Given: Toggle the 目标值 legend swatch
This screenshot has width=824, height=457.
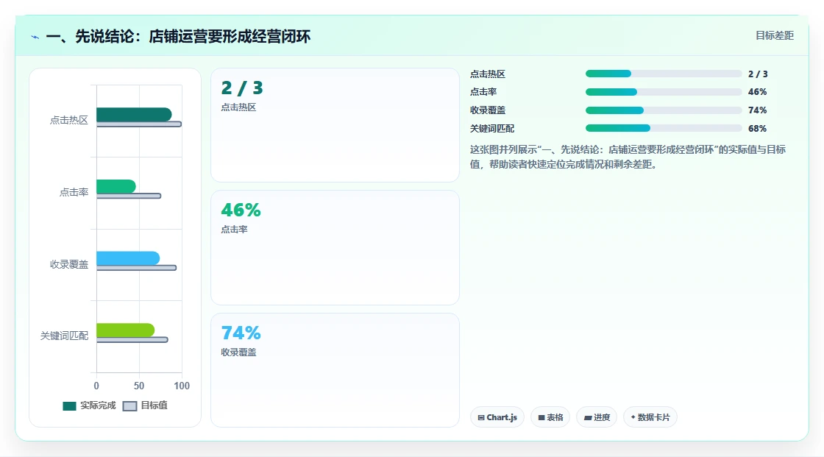Looking at the screenshot, I should (x=129, y=405).
